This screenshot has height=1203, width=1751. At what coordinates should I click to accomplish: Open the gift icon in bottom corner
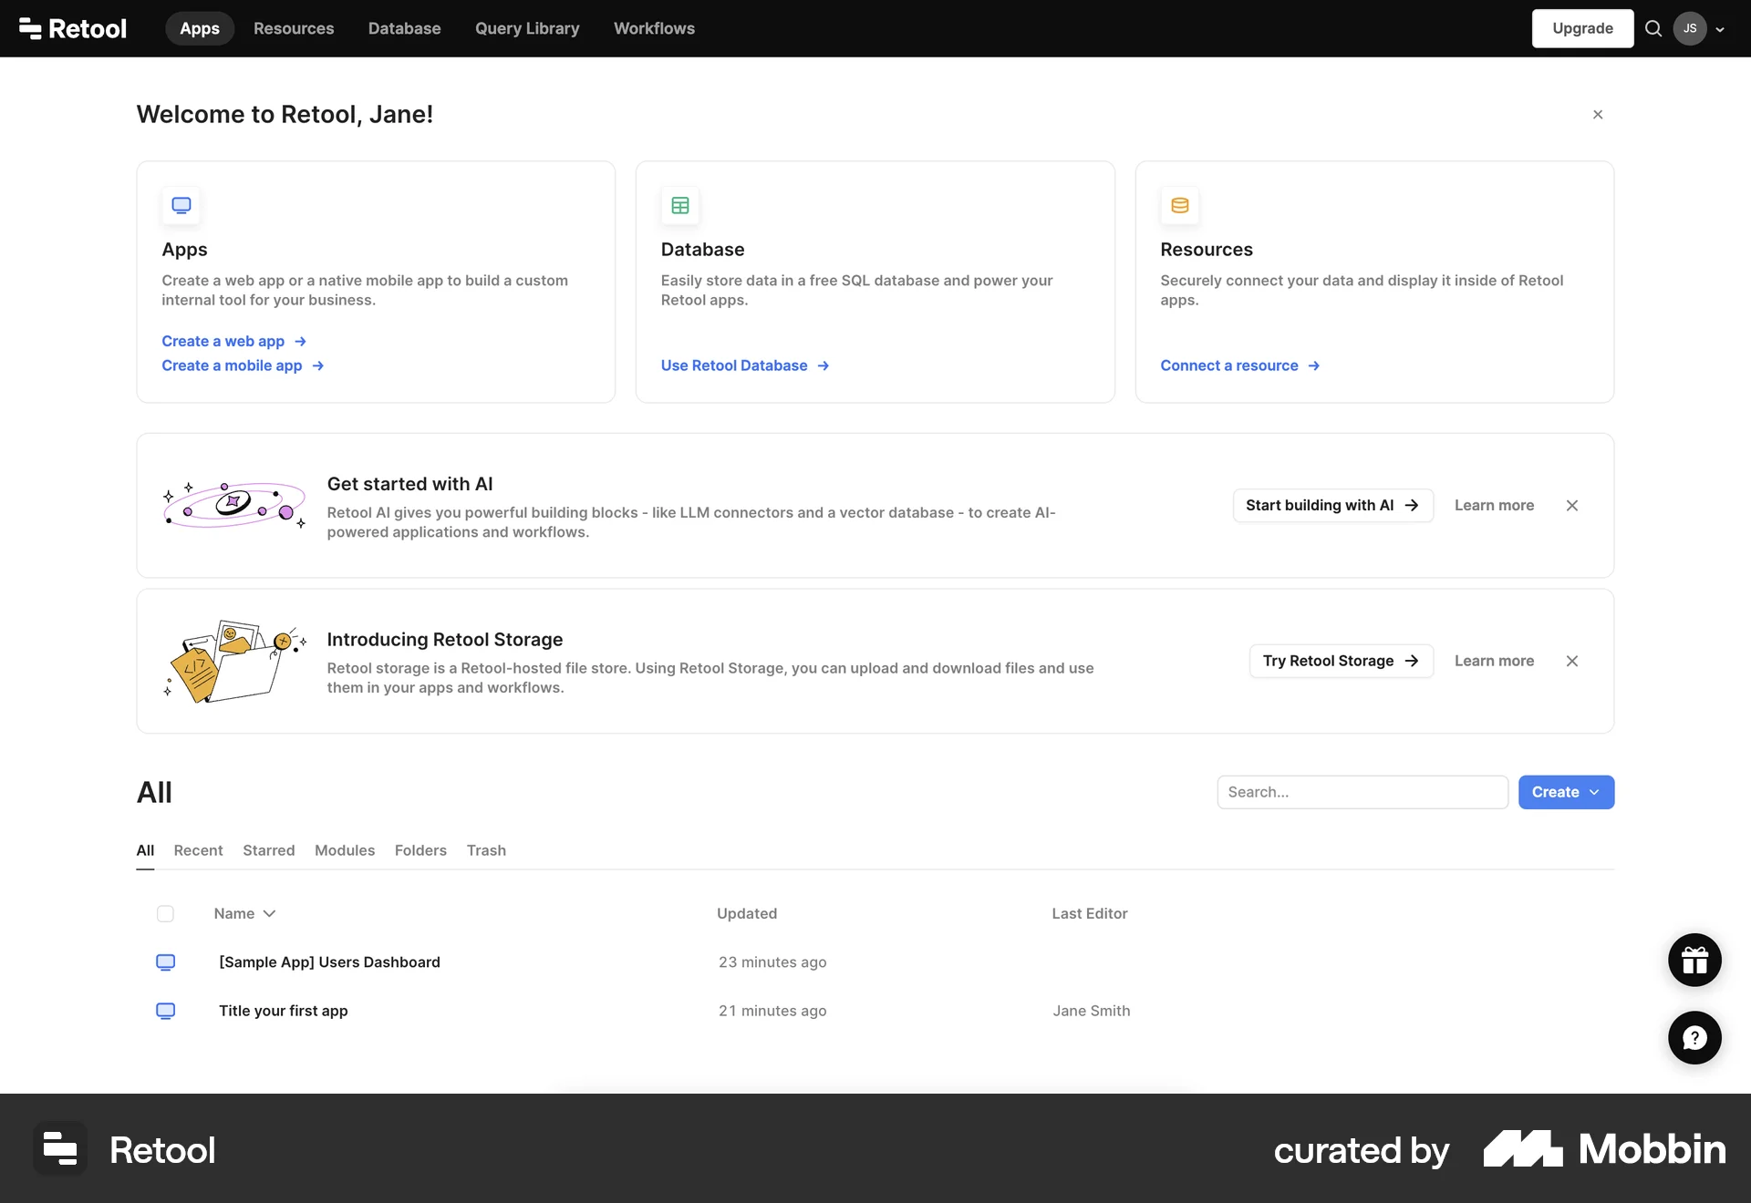point(1694,960)
